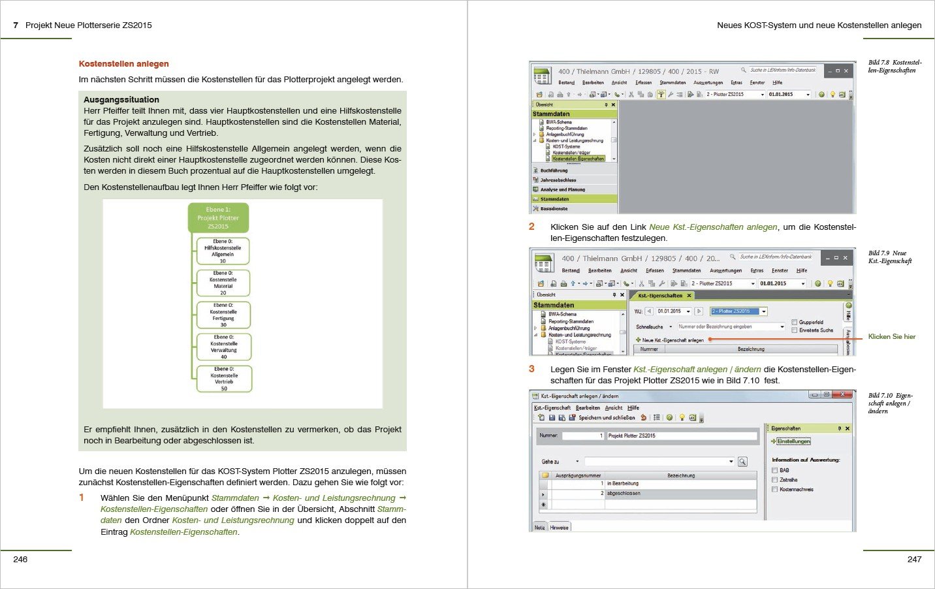Enable the BAB checkbox
935x589 pixels.
pos(775,470)
